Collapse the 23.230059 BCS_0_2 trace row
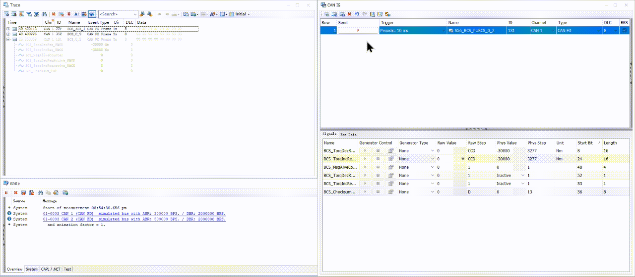Viewport: 635px width, 277px height. [x=8, y=39]
